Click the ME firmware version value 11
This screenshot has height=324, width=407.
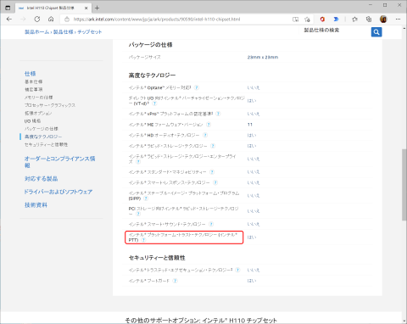tap(250, 125)
